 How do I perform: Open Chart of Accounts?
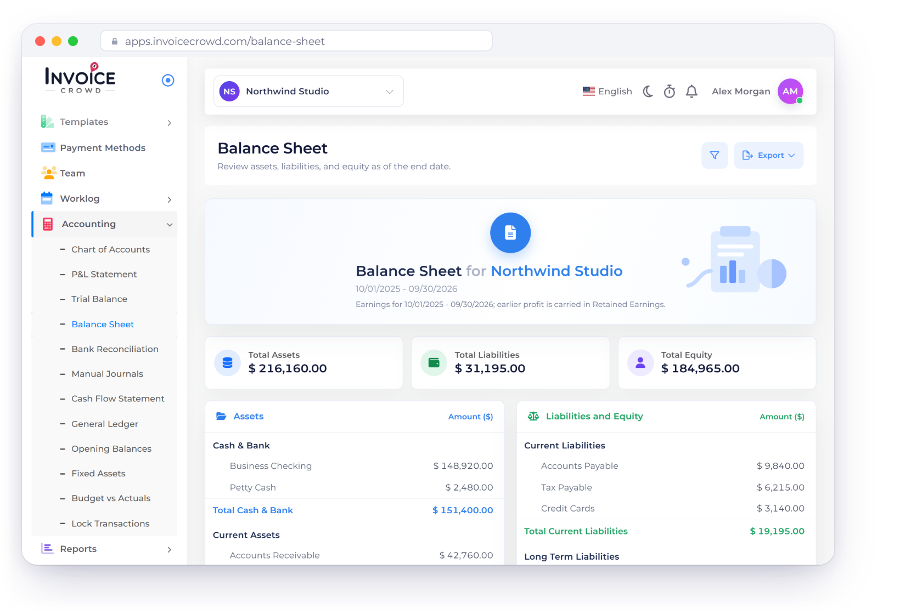click(x=110, y=249)
